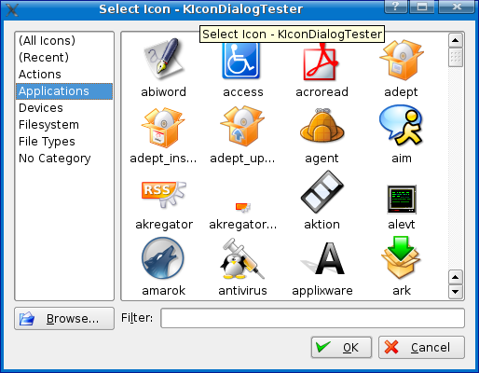Select the abiword pen icon
This screenshot has width=479, height=373.
(164, 59)
